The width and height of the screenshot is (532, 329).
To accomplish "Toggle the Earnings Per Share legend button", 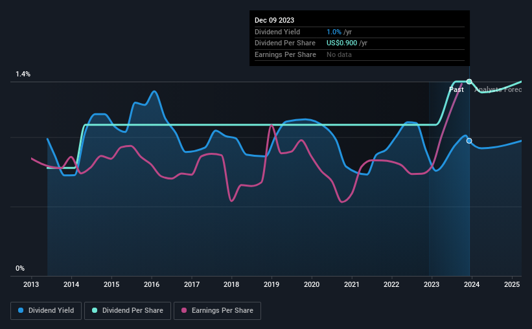I will [x=217, y=311].
